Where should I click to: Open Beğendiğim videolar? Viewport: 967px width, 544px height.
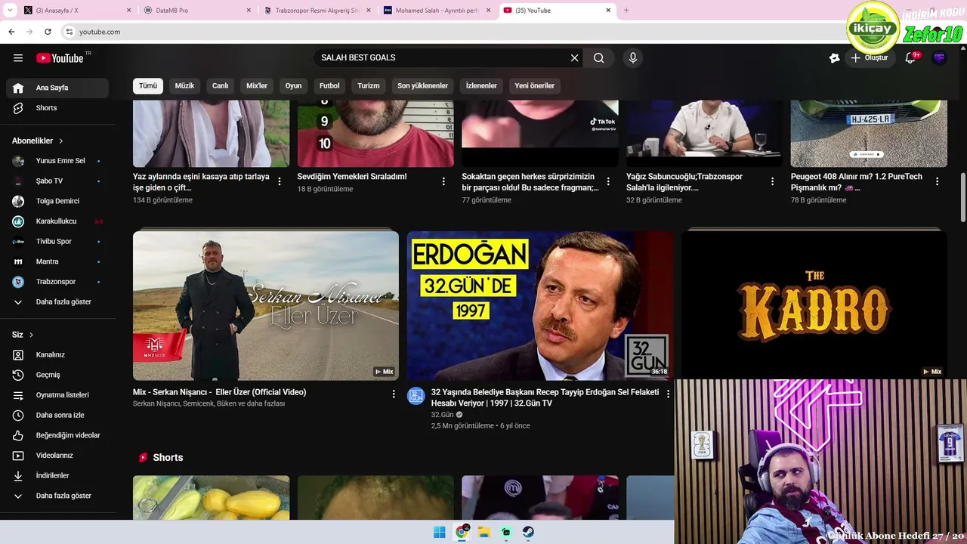tap(57, 435)
